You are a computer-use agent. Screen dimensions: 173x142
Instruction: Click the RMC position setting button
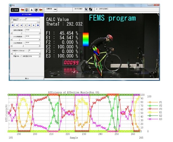coord(55,9)
